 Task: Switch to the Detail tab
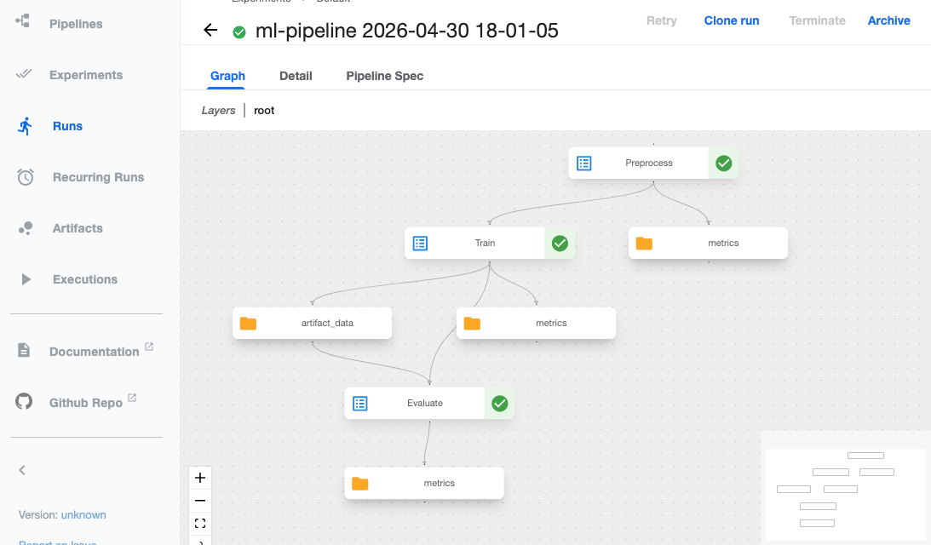[x=296, y=76]
